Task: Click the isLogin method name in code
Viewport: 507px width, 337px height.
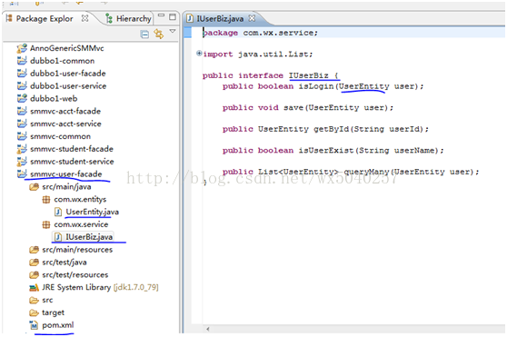Action: 316,86
